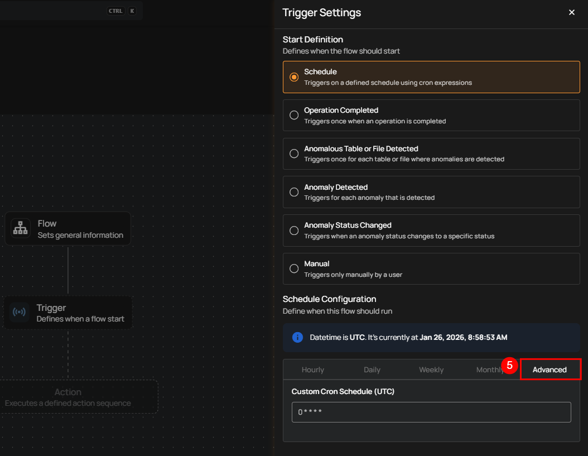This screenshot has width=588, height=456.
Task: Select the Schedule radio button
Action: pyautogui.click(x=294, y=77)
